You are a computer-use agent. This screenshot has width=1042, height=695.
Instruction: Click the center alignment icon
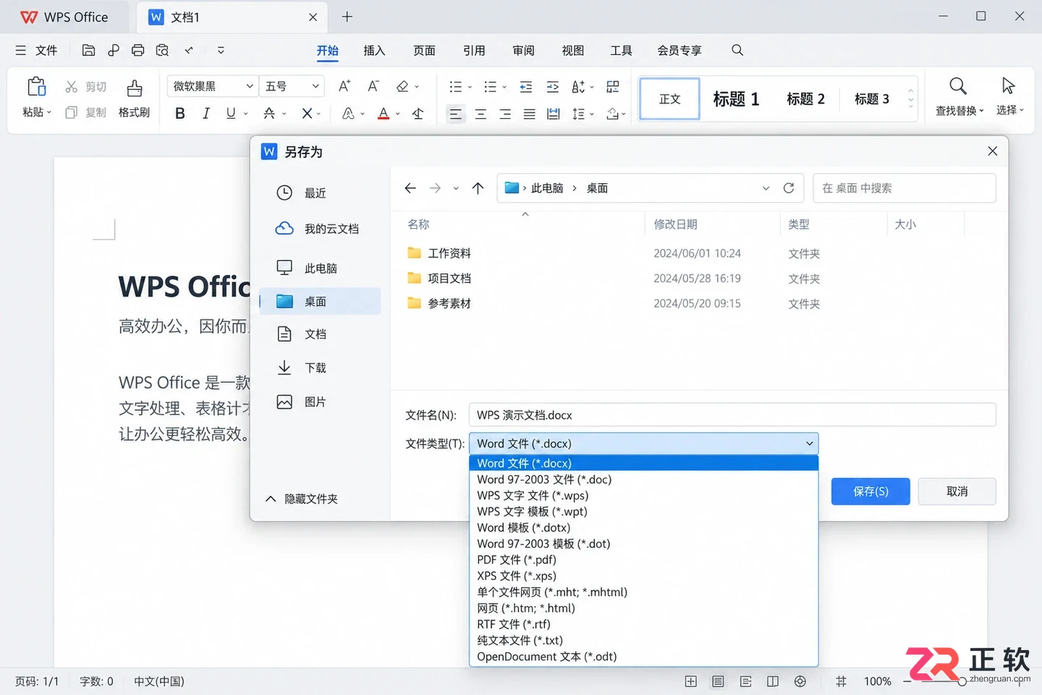click(480, 114)
